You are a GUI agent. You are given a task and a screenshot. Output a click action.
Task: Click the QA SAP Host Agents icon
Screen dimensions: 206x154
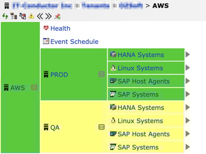coord(113,134)
